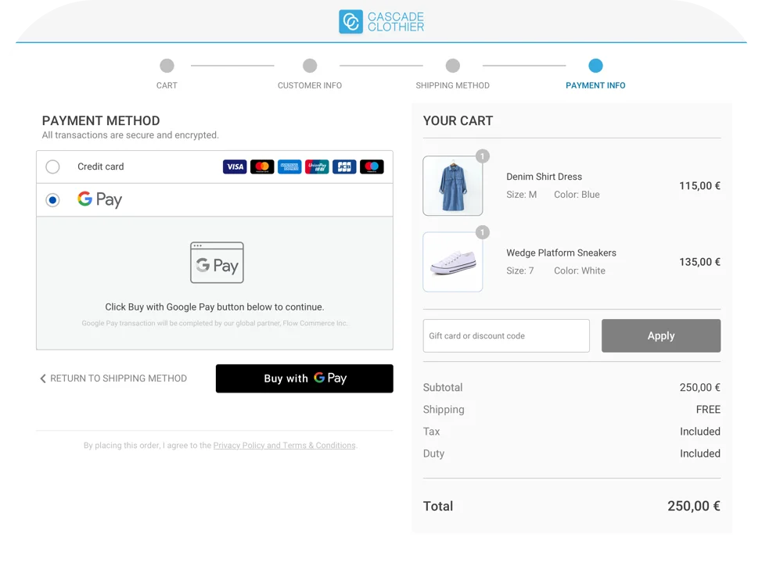762x570 pixels.
Task: Go to the Customer Info step
Action: (x=310, y=66)
